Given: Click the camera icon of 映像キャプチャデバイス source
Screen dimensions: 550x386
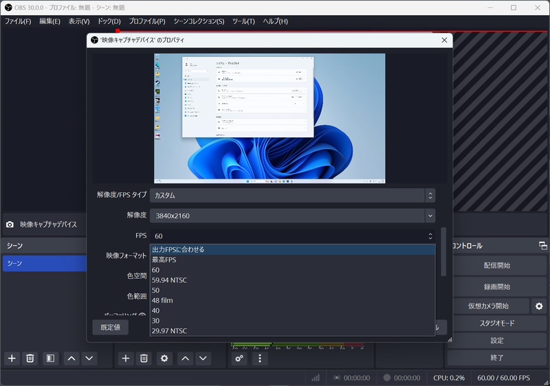Looking at the screenshot, I should click(x=10, y=224).
